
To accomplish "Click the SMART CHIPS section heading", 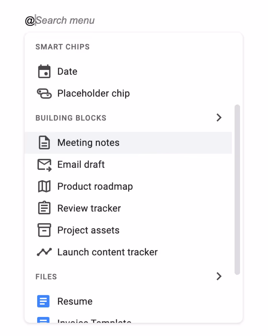I will (63, 47).
